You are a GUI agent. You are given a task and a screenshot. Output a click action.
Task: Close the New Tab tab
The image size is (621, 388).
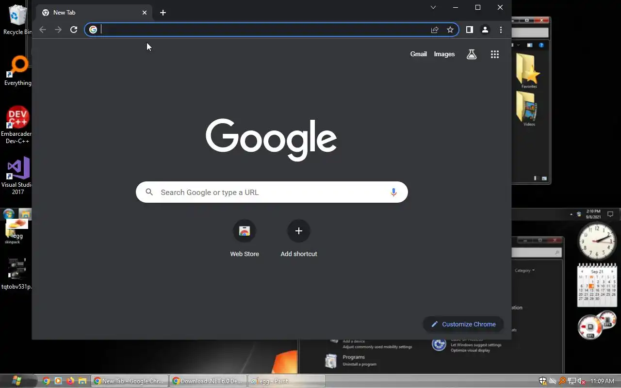click(x=145, y=13)
